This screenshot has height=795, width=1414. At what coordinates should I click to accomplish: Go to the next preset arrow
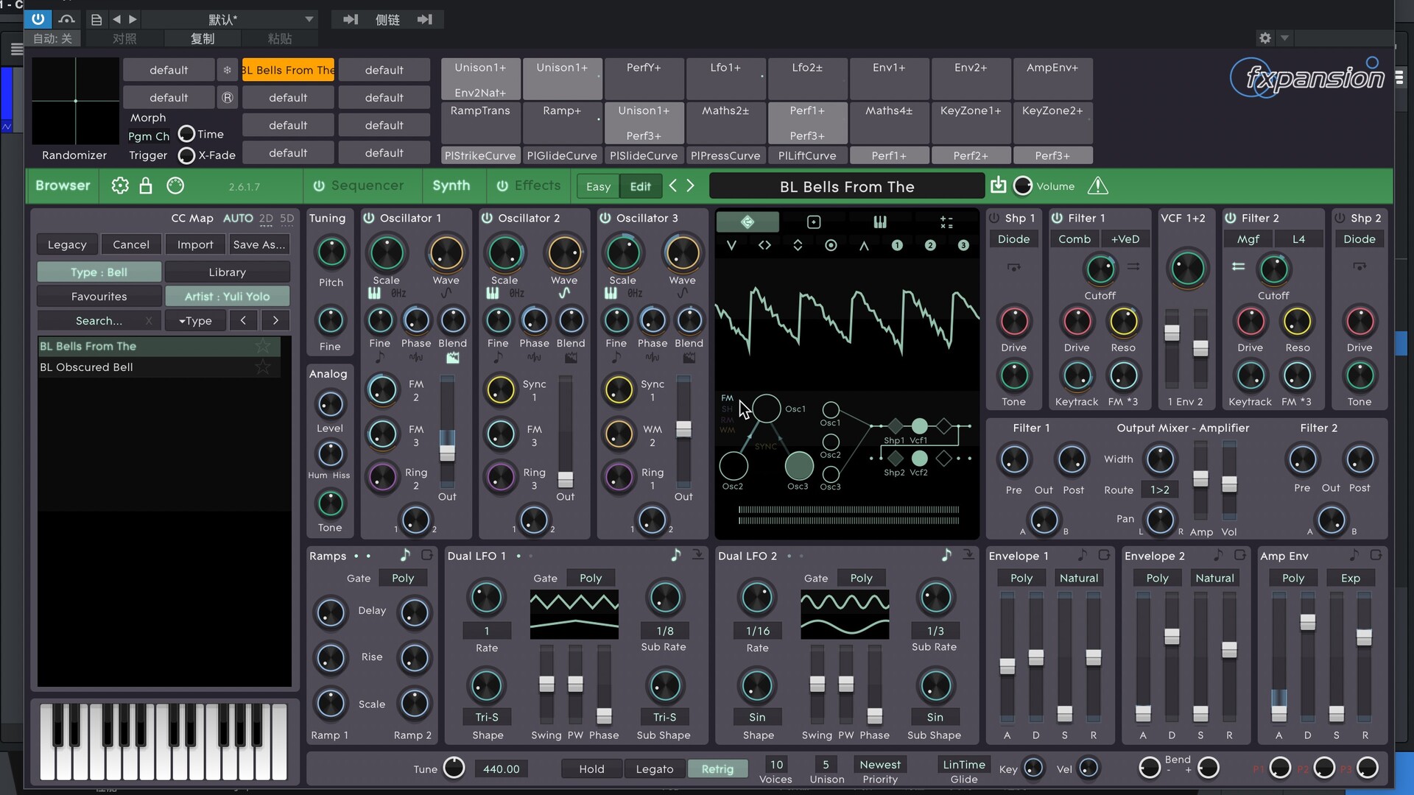point(690,185)
